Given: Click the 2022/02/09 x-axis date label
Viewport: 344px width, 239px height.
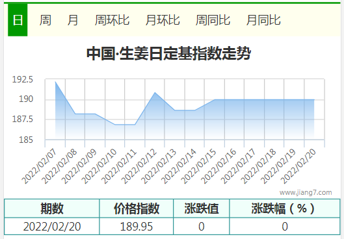Looking at the screenshot, I should 79,166.
